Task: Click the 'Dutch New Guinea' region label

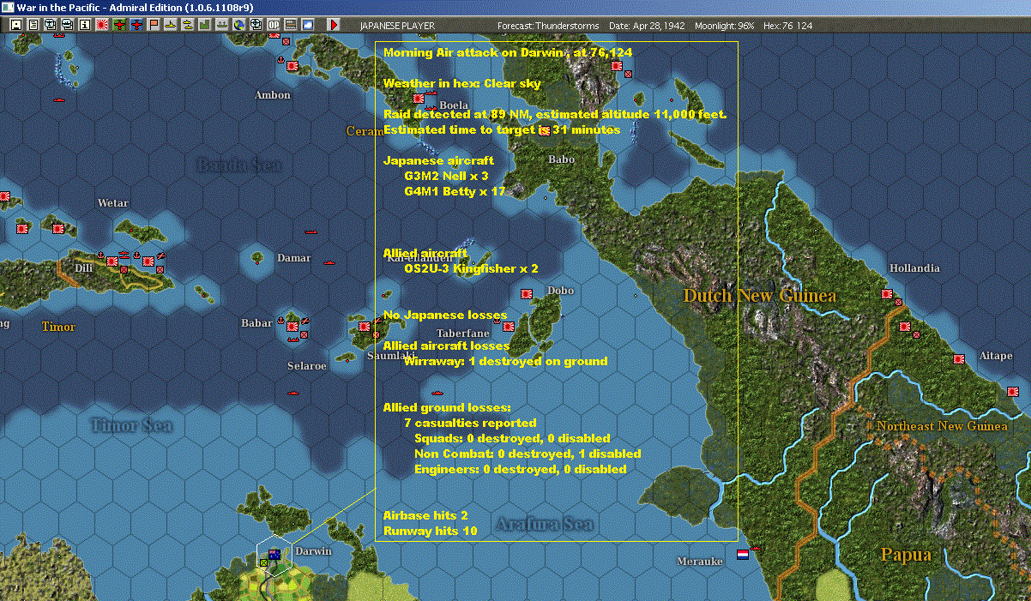Action: pyautogui.click(x=759, y=297)
